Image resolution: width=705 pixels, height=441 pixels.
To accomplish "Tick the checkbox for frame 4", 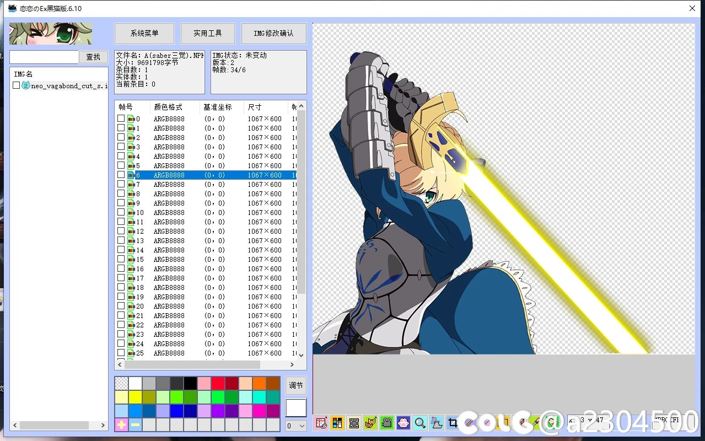I will click(121, 157).
